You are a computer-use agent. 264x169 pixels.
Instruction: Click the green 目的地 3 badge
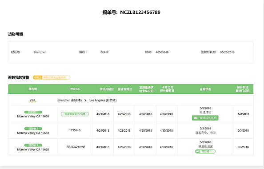click(33, 145)
